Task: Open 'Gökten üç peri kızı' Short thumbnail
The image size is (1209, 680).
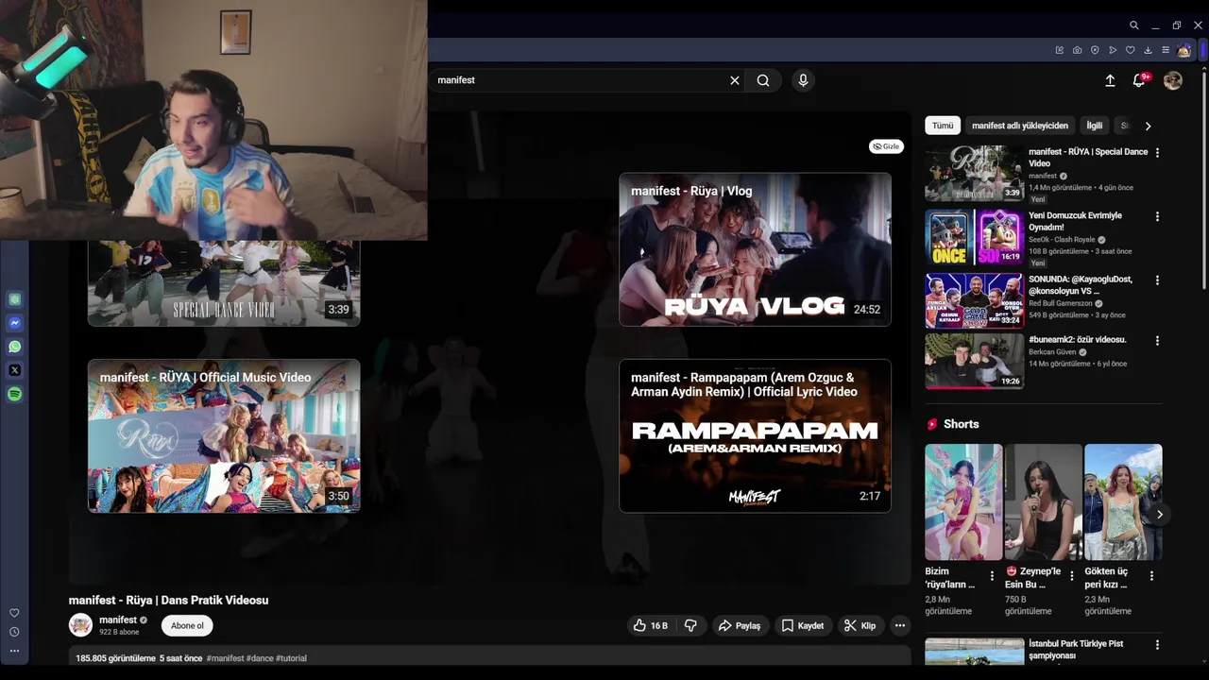Action: coord(1123,501)
